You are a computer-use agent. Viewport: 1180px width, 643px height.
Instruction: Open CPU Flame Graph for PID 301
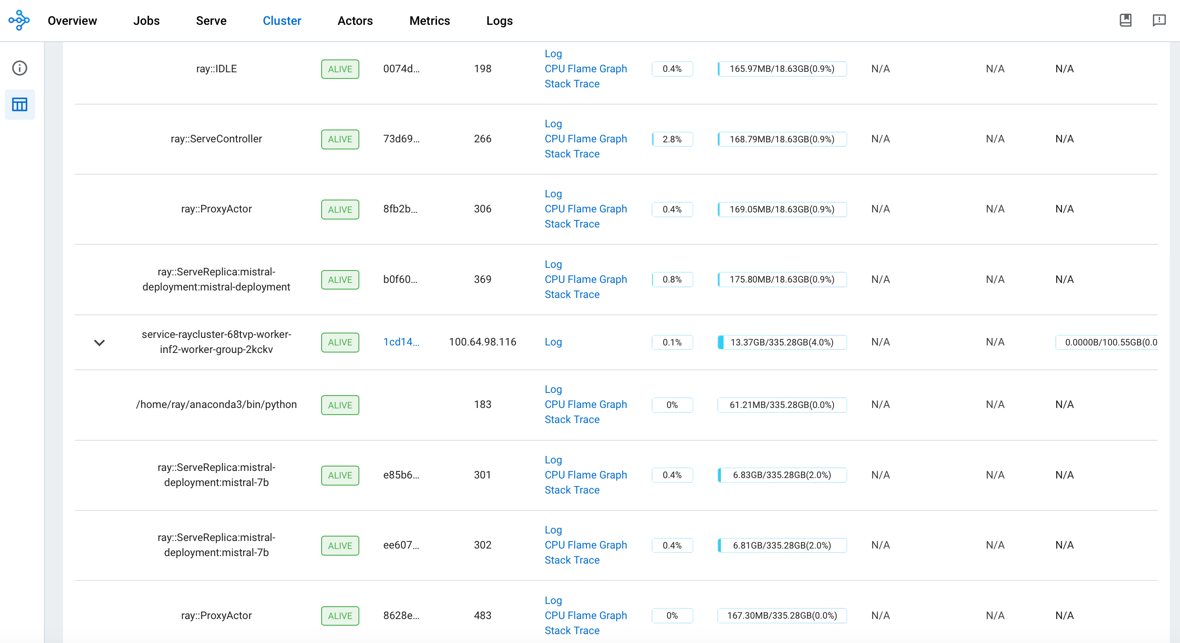pos(586,475)
